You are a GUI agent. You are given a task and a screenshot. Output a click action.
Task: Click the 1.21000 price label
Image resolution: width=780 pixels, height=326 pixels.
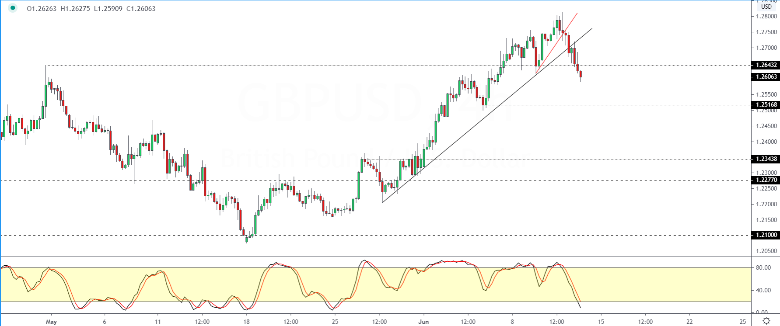[766, 235]
